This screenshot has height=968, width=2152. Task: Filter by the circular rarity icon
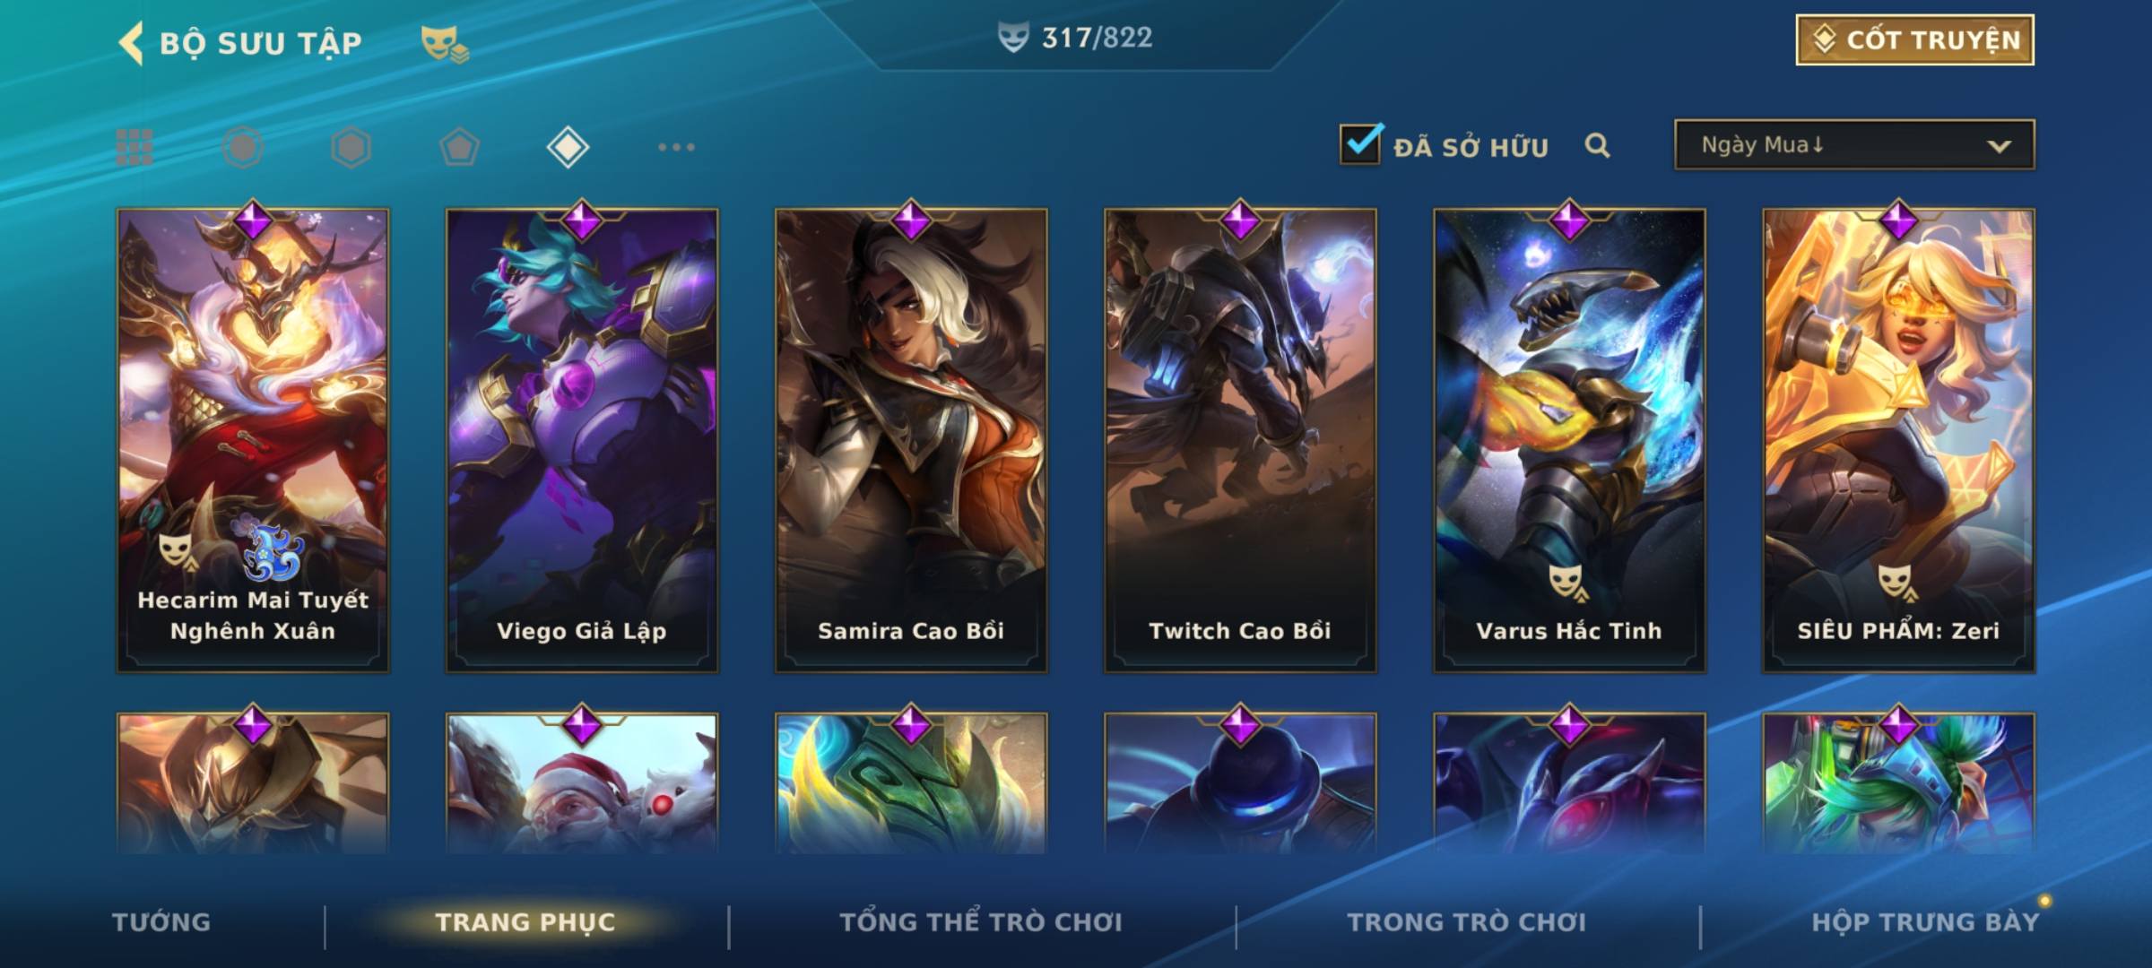pos(243,147)
